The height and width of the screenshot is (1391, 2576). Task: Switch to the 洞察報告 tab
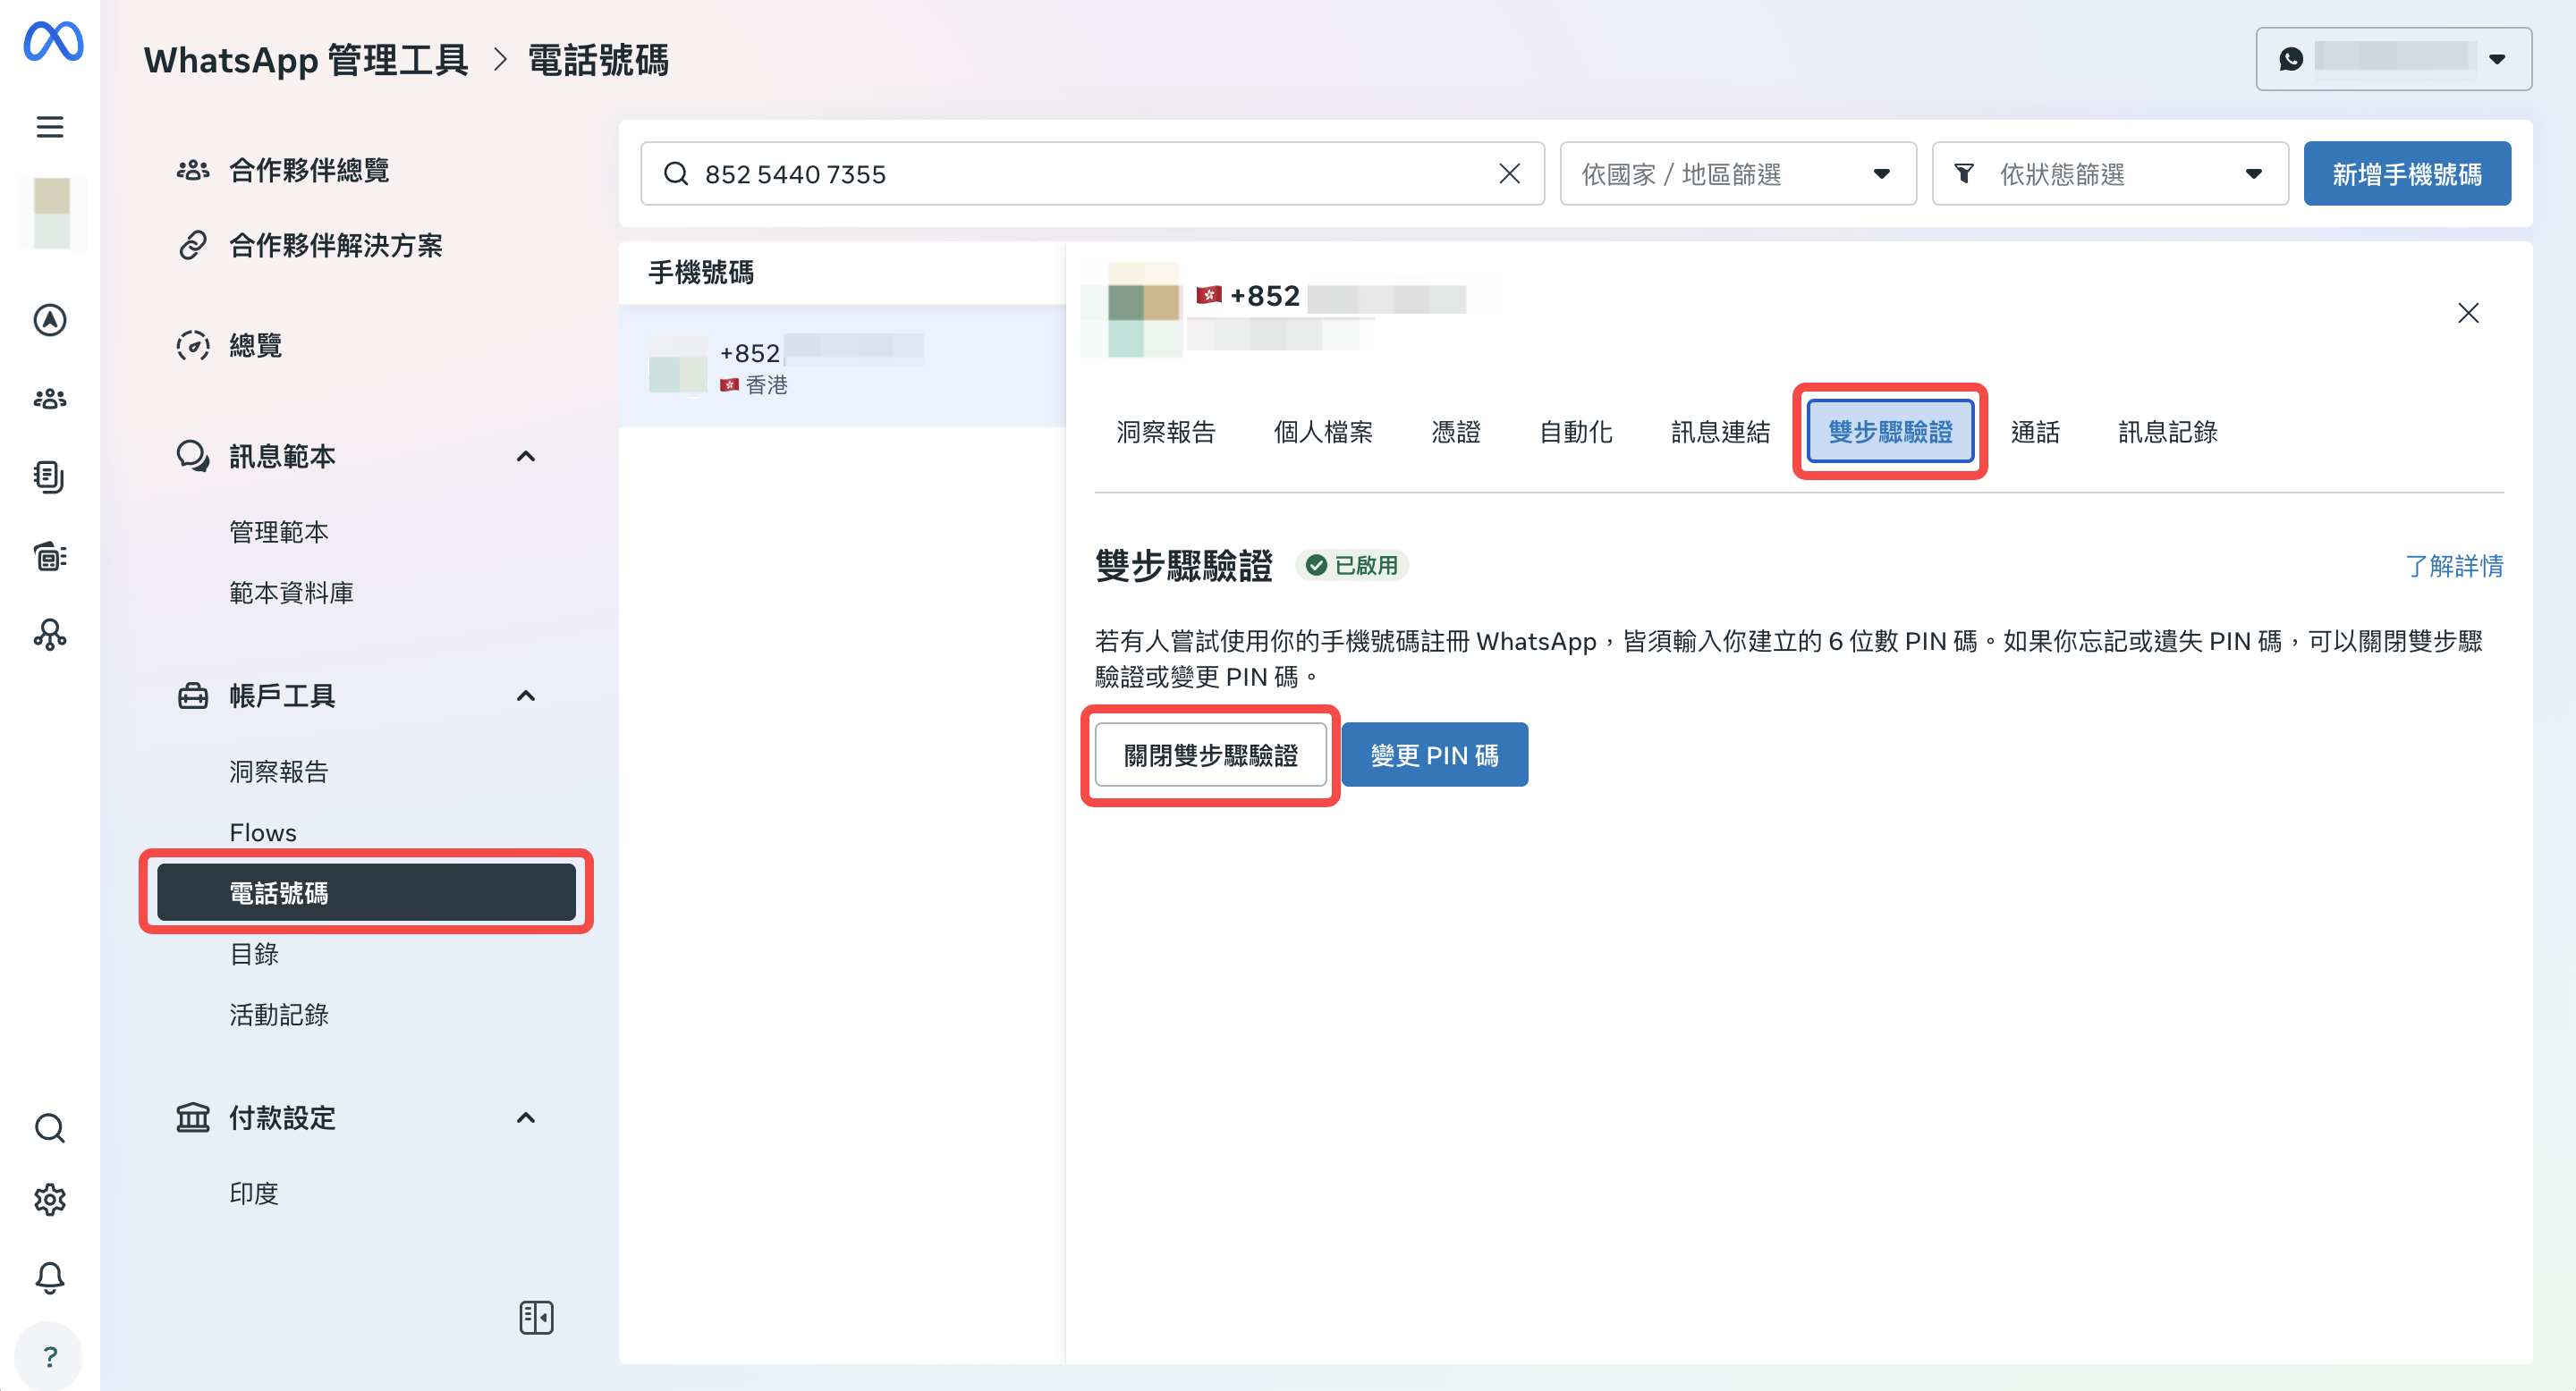click(x=1166, y=432)
